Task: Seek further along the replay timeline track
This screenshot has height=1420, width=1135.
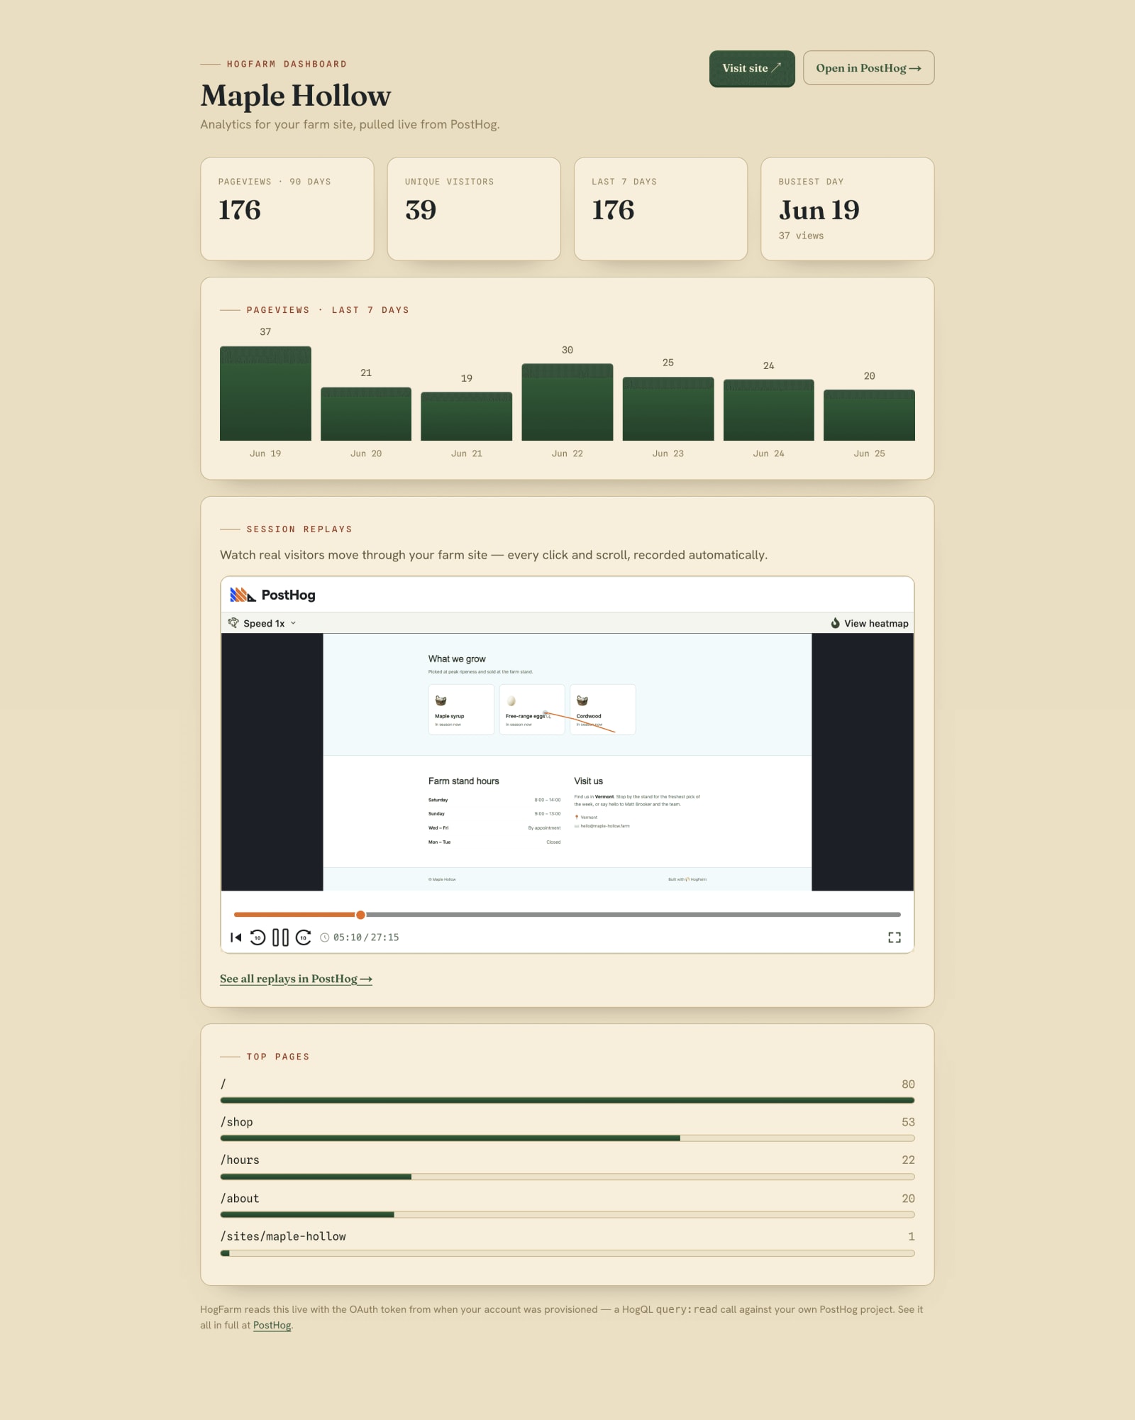Action: (633, 915)
